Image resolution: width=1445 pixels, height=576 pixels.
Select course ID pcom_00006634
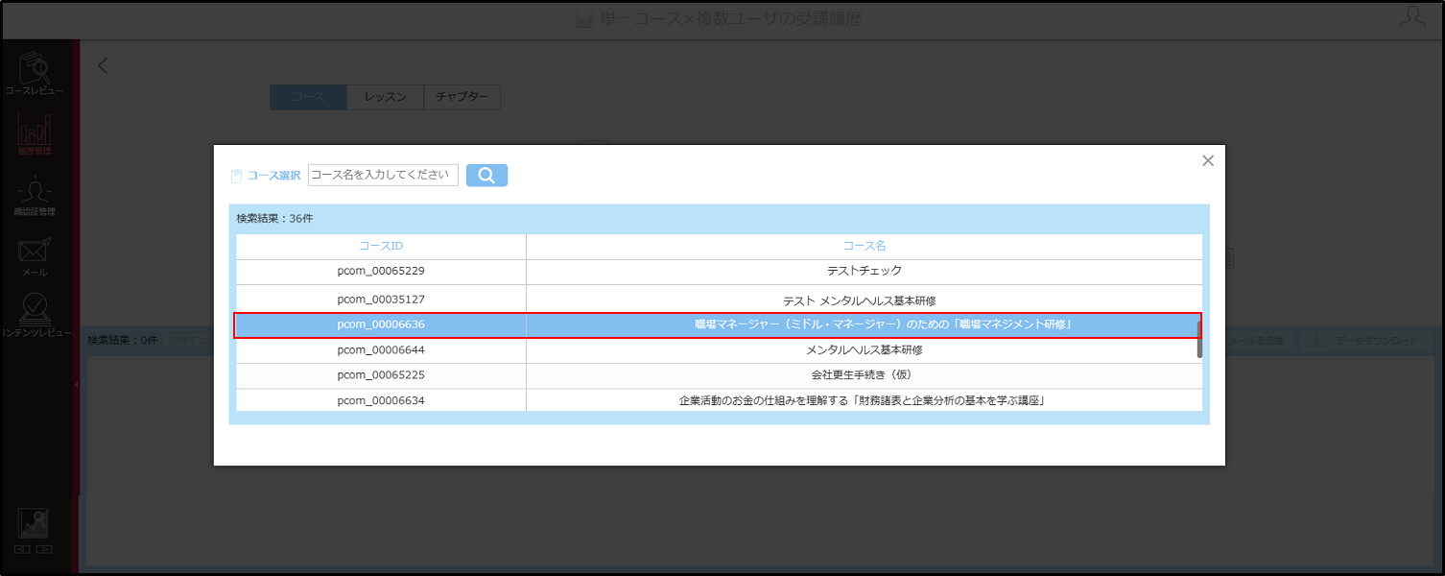381,400
